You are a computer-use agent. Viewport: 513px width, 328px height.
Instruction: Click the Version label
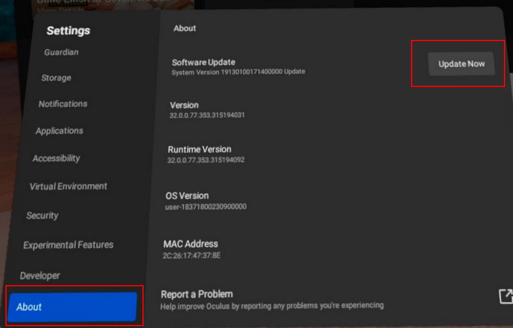pyautogui.click(x=184, y=105)
